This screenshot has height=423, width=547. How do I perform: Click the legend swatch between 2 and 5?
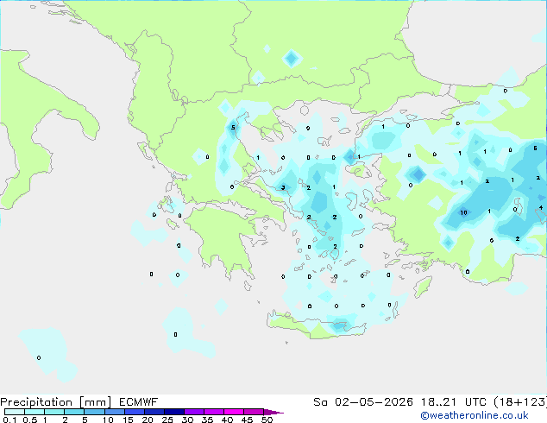point(74,412)
